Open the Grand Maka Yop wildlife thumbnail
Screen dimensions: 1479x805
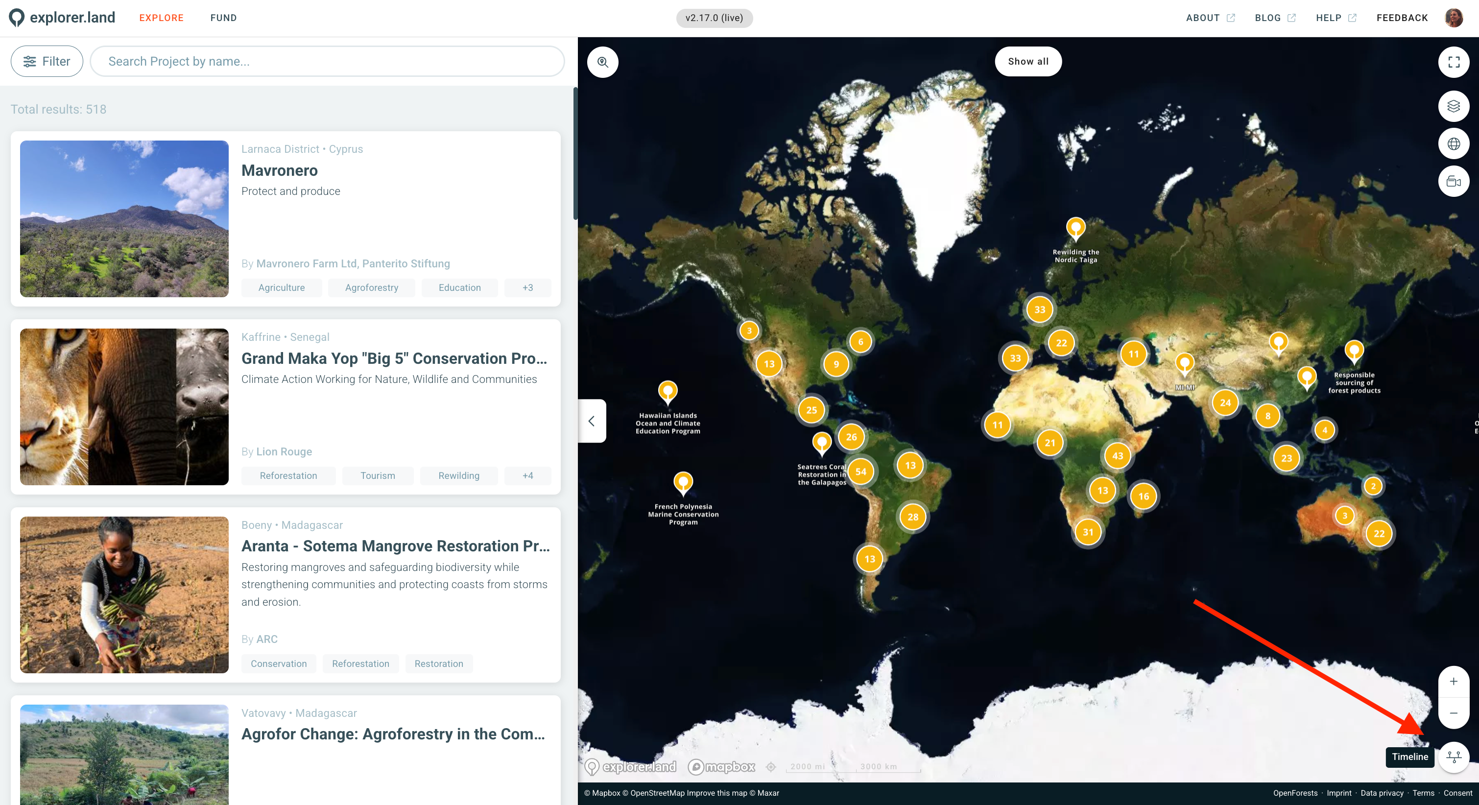coord(124,406)
